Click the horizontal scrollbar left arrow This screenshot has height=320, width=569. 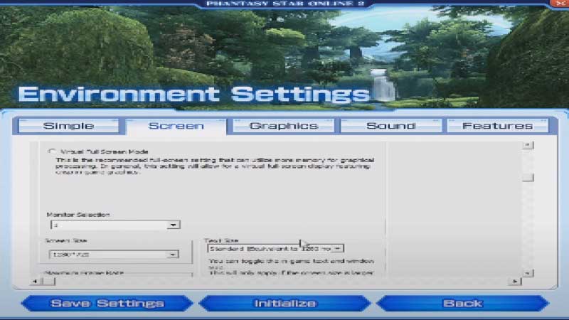(35, 281)
